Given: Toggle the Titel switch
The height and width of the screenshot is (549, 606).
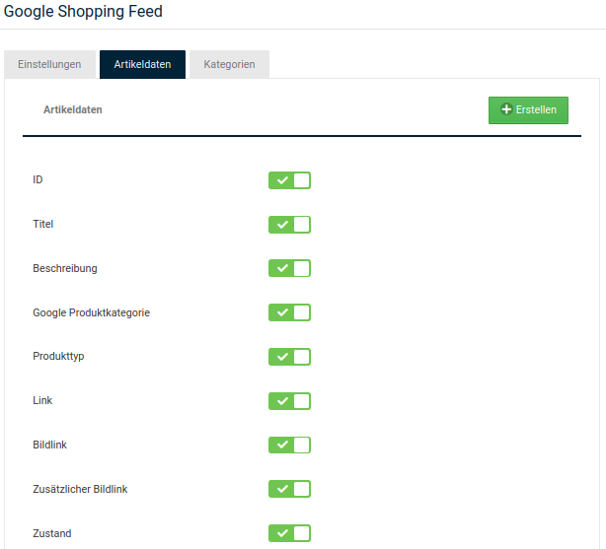Looking at the screenshot, I should pyautogui.click(x=289, y=225).
